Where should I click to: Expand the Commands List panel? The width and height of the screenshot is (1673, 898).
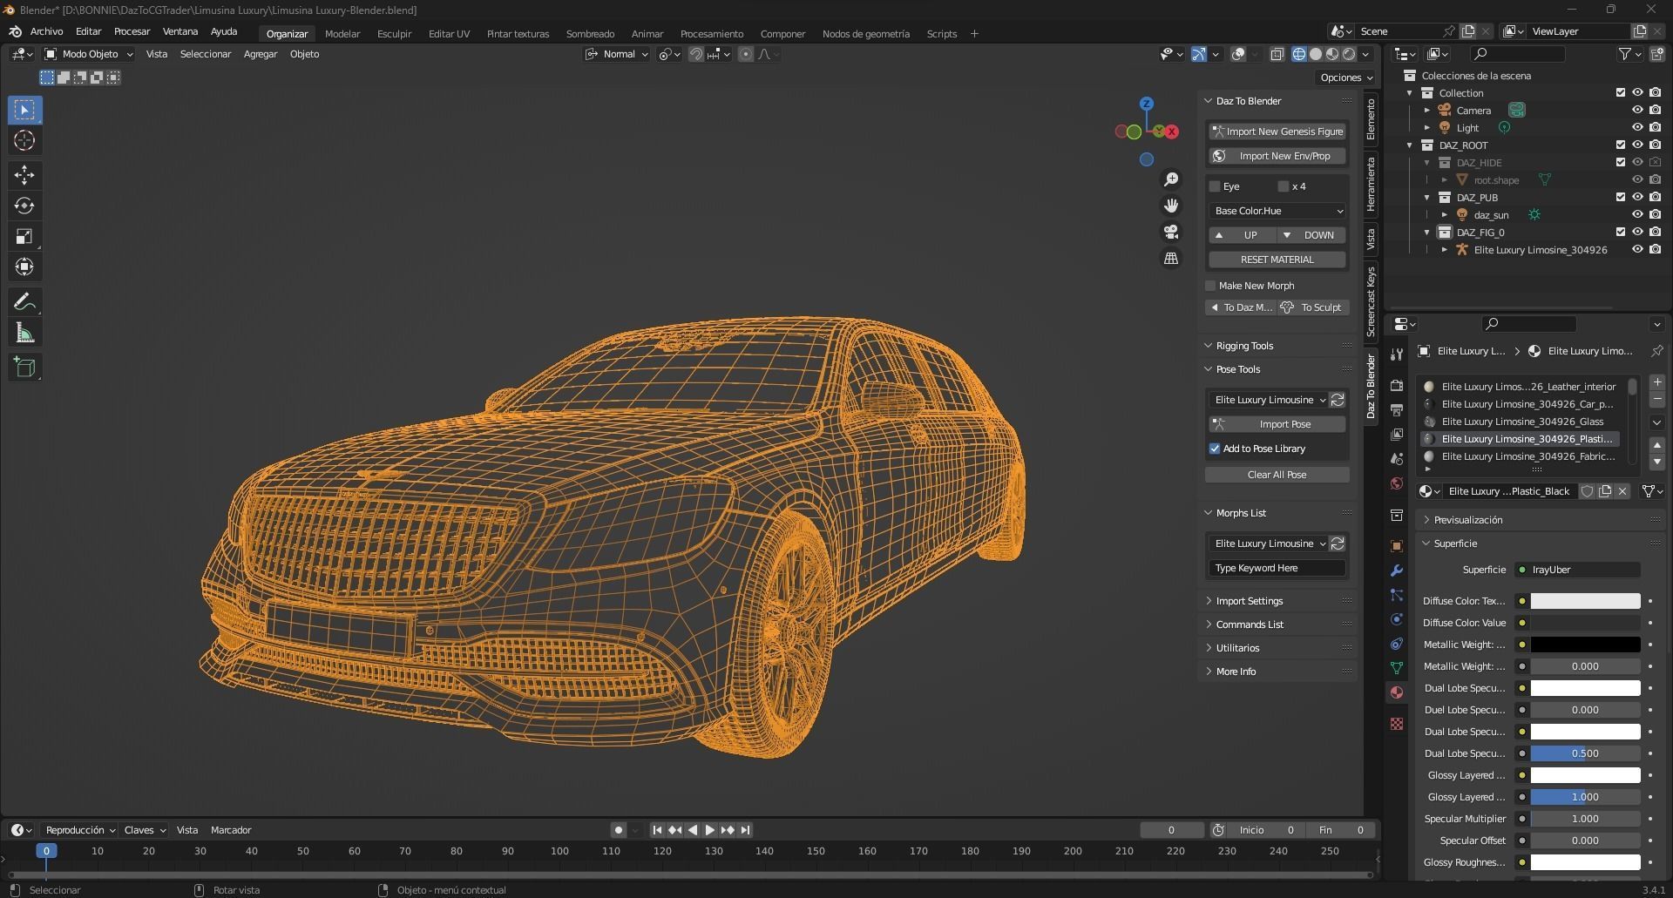[x=1250, y=625]
